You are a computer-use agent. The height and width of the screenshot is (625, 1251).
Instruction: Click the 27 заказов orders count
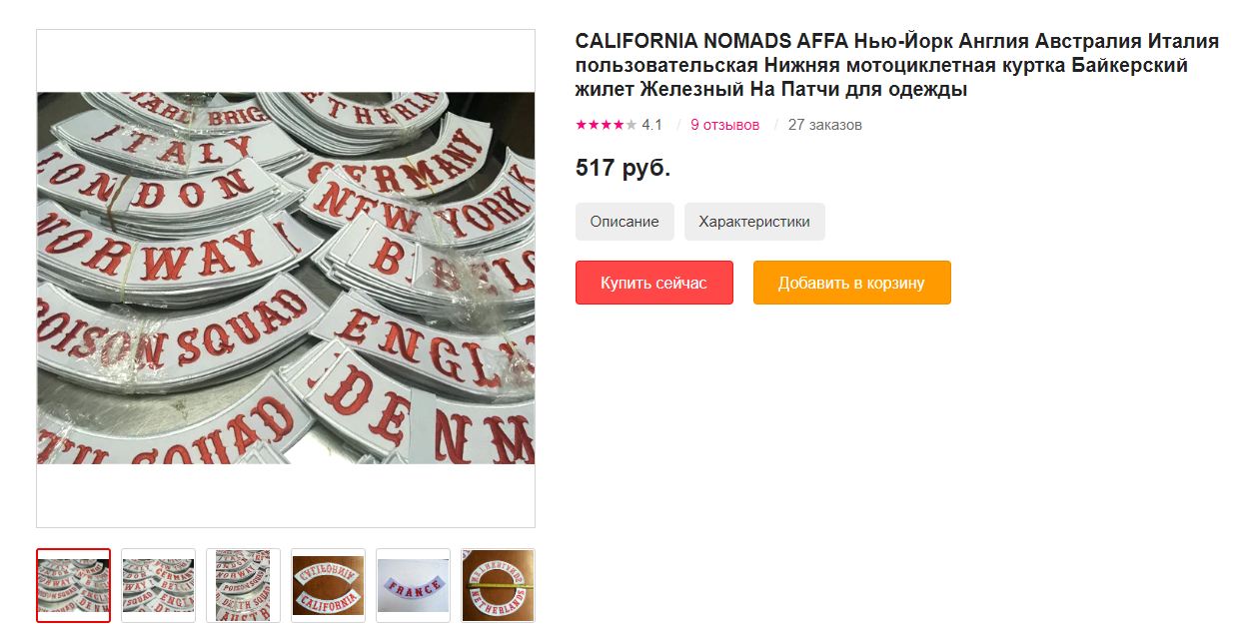[824, 125]
